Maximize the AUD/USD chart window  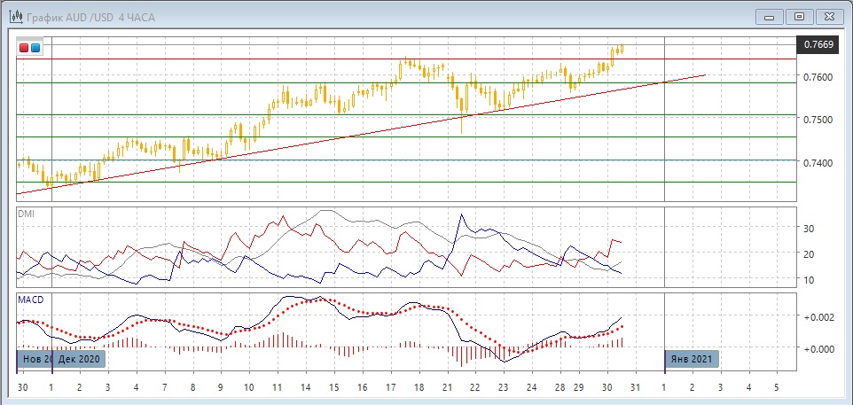(x=800, y=16)
